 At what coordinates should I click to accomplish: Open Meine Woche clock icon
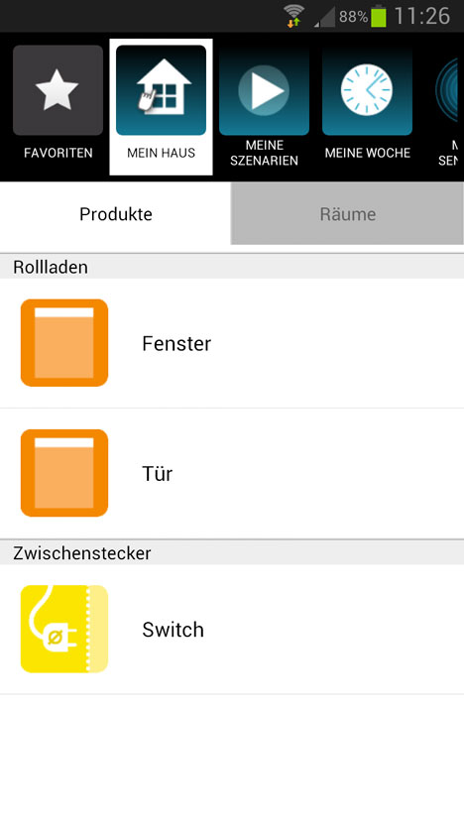(367, 90)
